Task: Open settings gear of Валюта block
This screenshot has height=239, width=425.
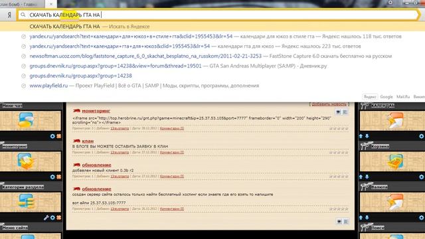Action: coord(422,218)
